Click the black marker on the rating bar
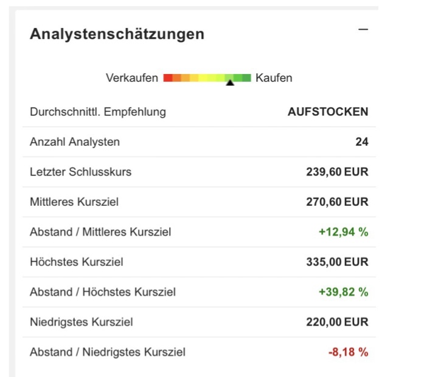This screenshot has width=427, height=377. [x=230, y=83]
